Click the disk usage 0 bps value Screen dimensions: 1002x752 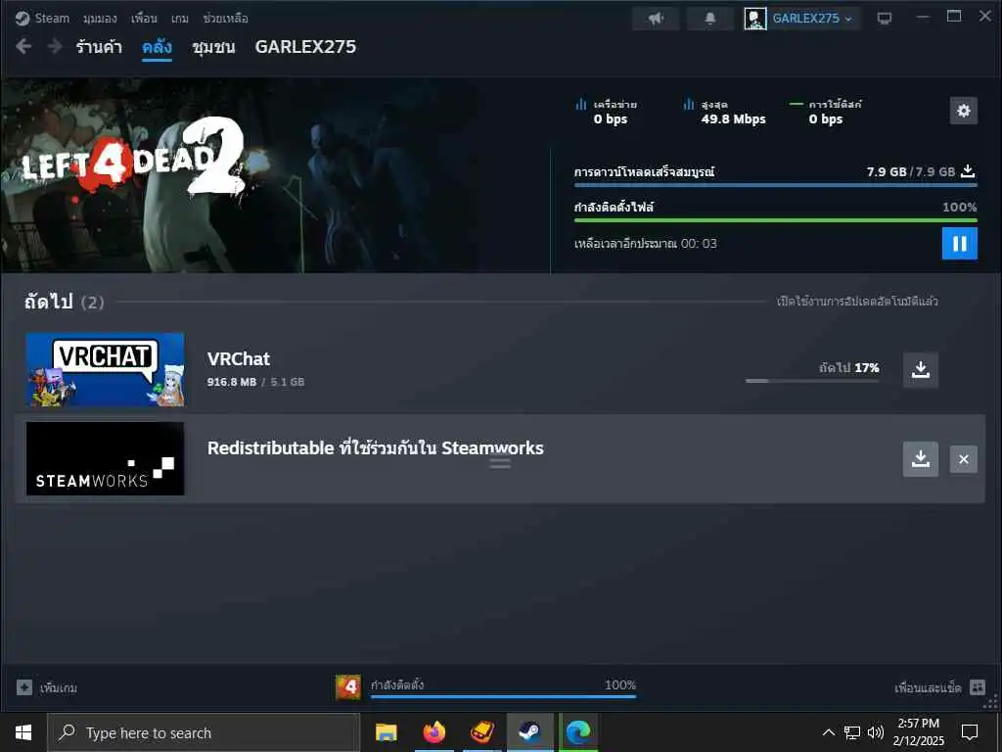826,118
